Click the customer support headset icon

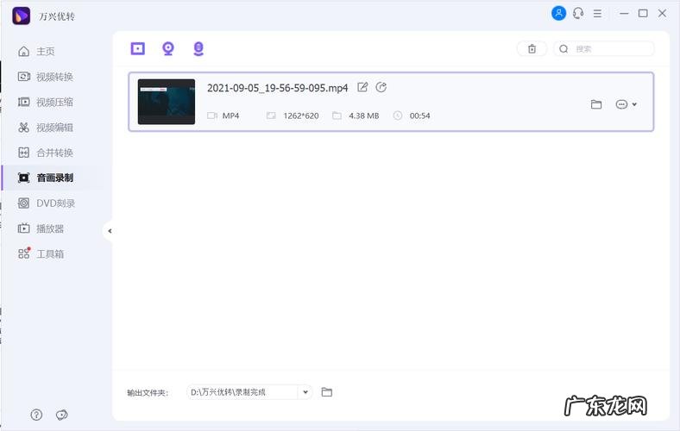point(578,13)
